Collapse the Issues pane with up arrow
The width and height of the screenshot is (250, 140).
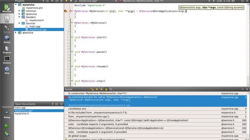click(243, 89)
